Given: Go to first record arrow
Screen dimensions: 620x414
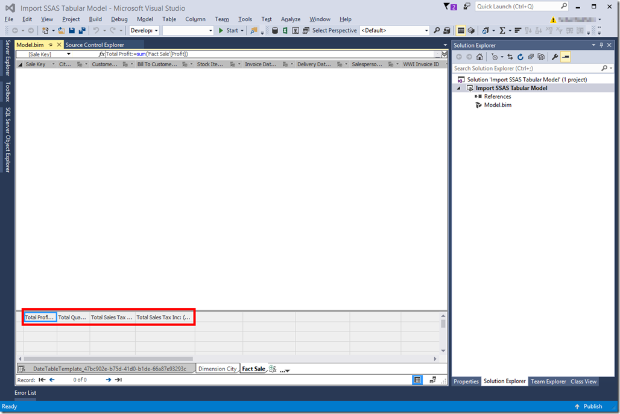Looking at the screenshot, I should pos(42,380).
